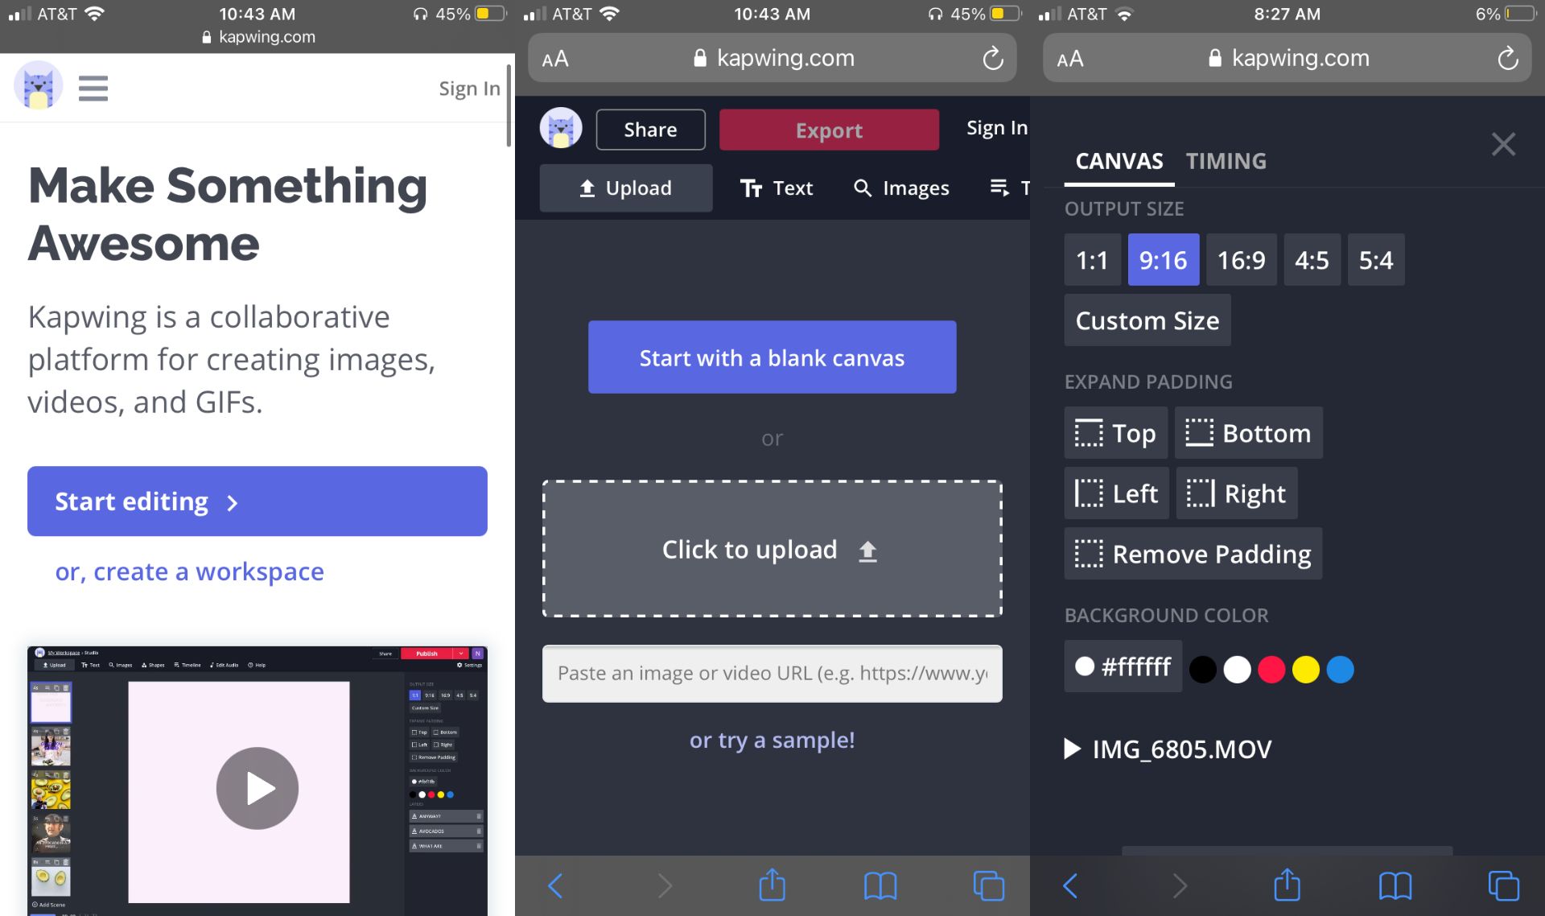Click the paste image or video URL field

click(x=772, y=673)
